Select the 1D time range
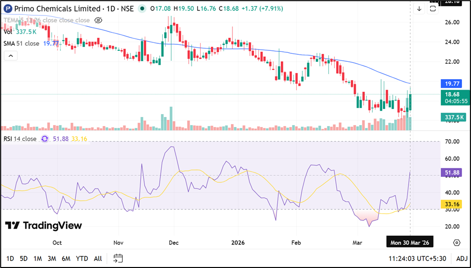The image size is (471, 268). [x=10, y=259]
